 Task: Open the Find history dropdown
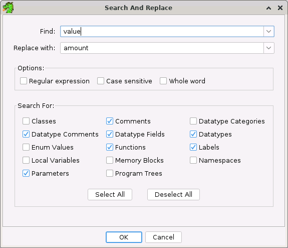pos(268,31)
